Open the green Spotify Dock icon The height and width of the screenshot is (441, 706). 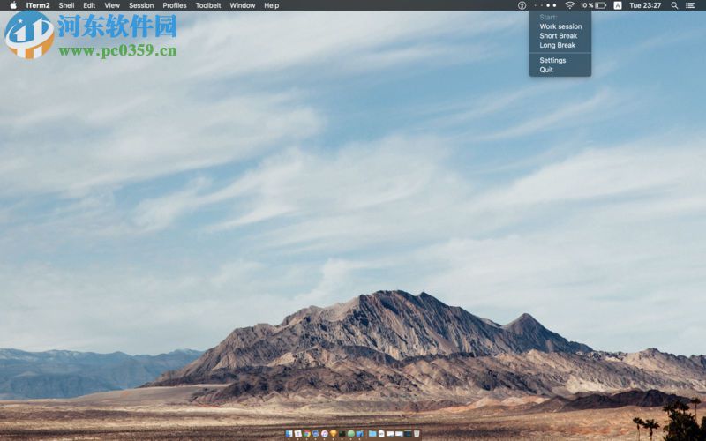coord(351,434)
